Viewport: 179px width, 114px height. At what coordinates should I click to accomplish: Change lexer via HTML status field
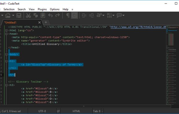[x=76, y=111]
